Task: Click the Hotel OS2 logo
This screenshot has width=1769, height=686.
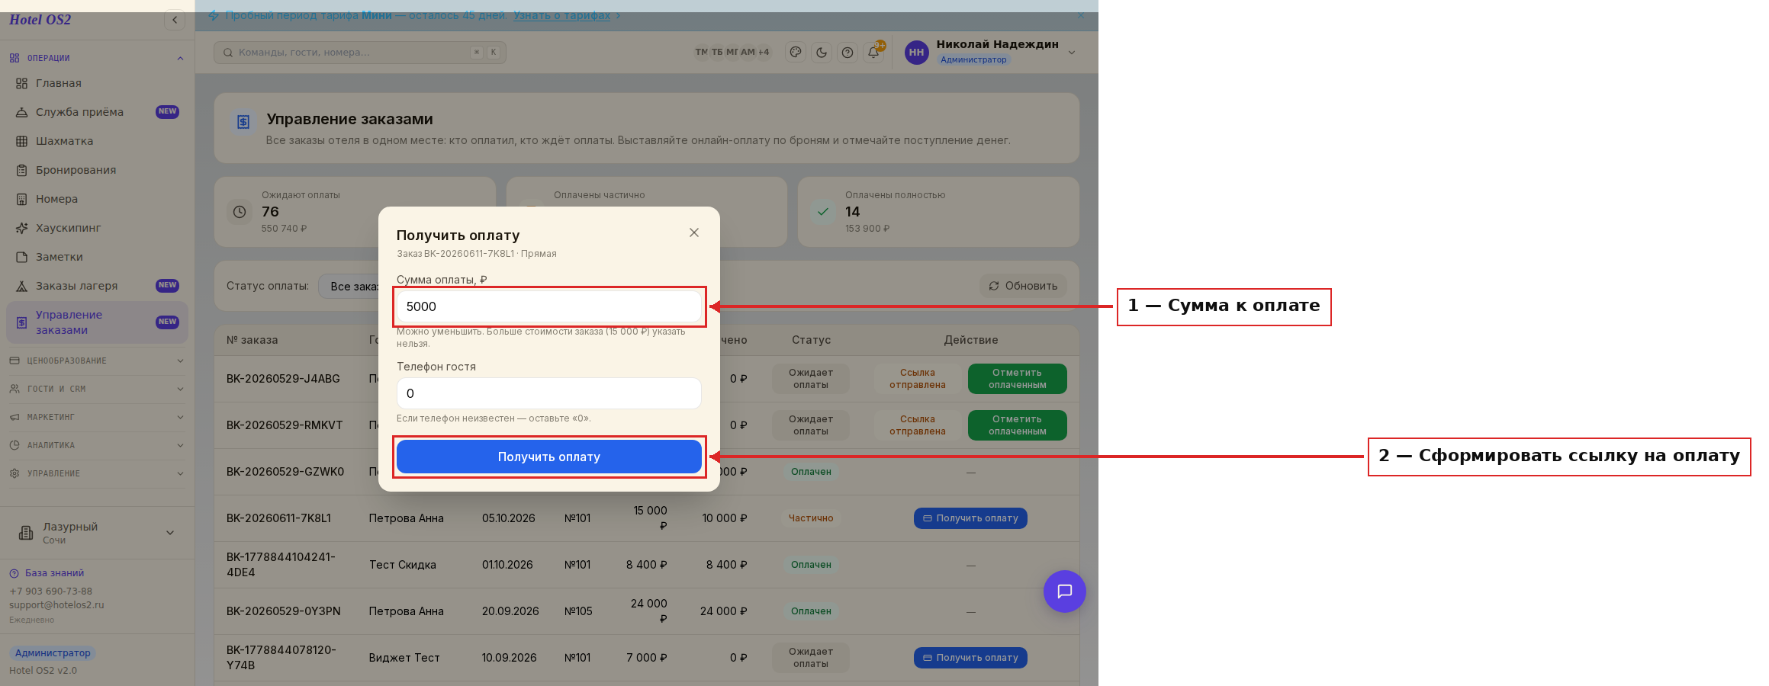Action: (x=40, y=20)
